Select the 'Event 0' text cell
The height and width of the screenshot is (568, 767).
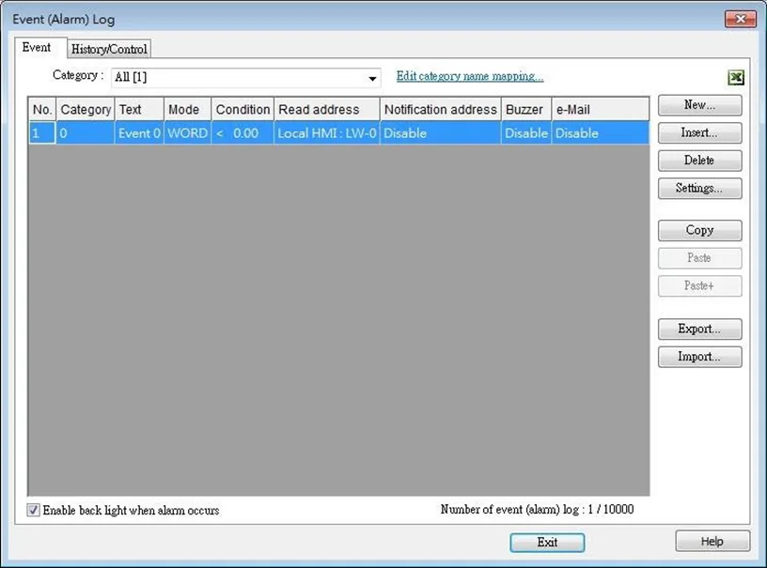[x=139, y=133]
